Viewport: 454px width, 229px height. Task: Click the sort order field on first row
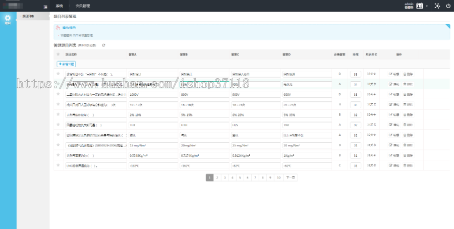[x=356, y=74]
